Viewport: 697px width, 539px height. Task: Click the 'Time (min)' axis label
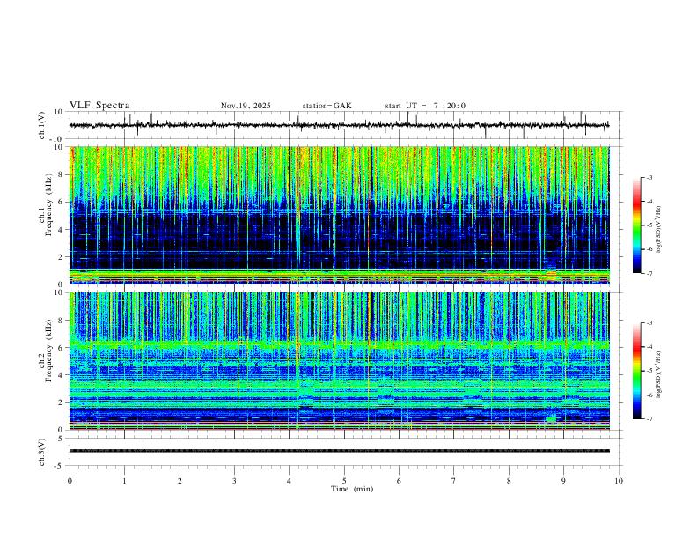click(352, 489)
